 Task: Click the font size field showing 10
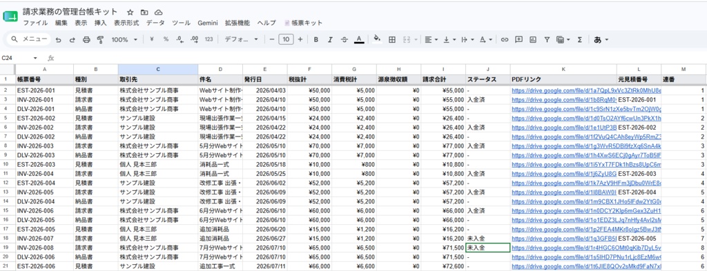286,39
